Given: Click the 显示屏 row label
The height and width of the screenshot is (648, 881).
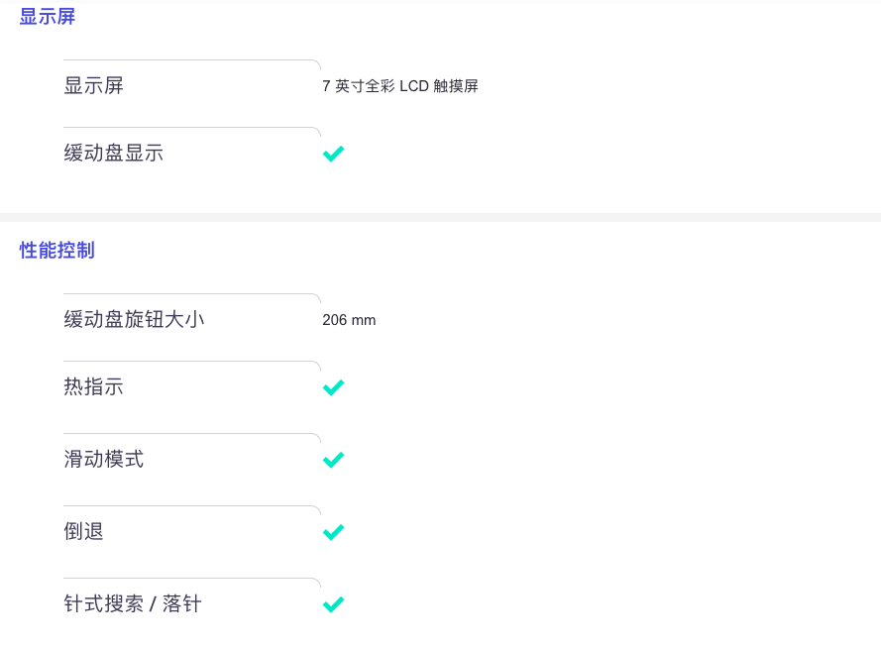Looking at the screenshot, I should pyautogui.click(x=93, y=86).
